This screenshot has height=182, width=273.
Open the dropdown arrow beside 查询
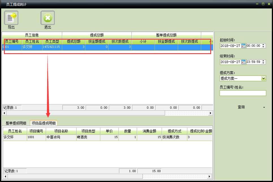(x=264, y=107)
